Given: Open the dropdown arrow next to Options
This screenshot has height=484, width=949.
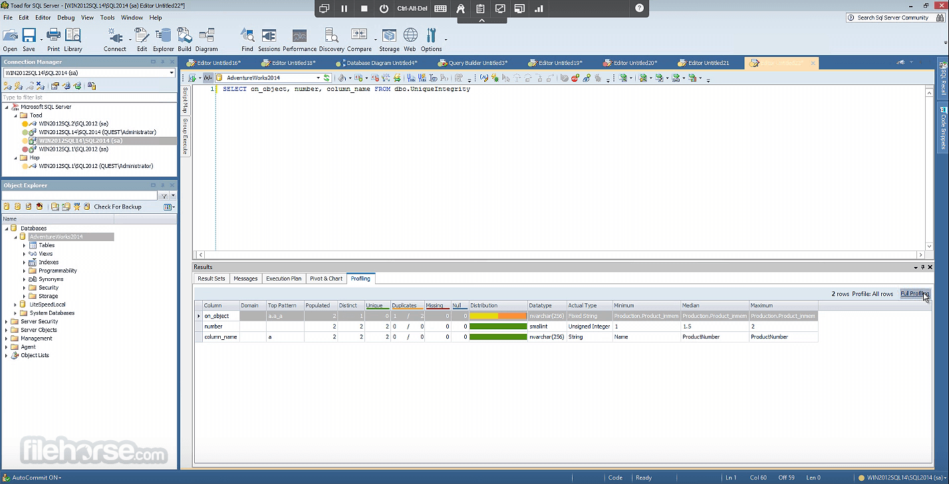Looking at the screenshot, I should [446, 41].
